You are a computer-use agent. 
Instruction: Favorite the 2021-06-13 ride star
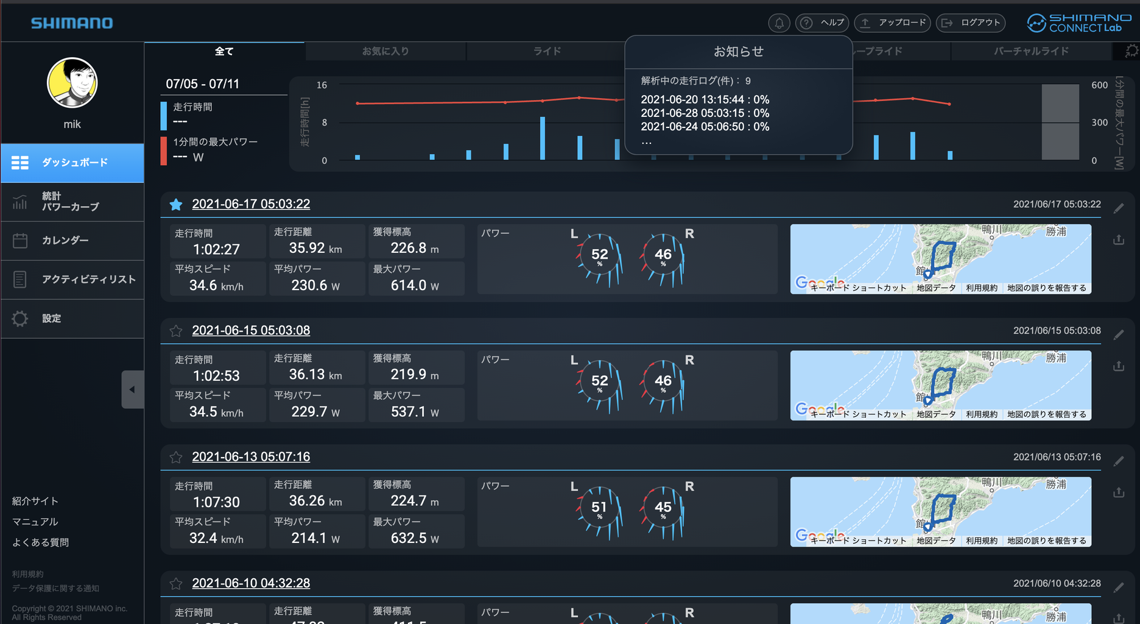(176, 457)
